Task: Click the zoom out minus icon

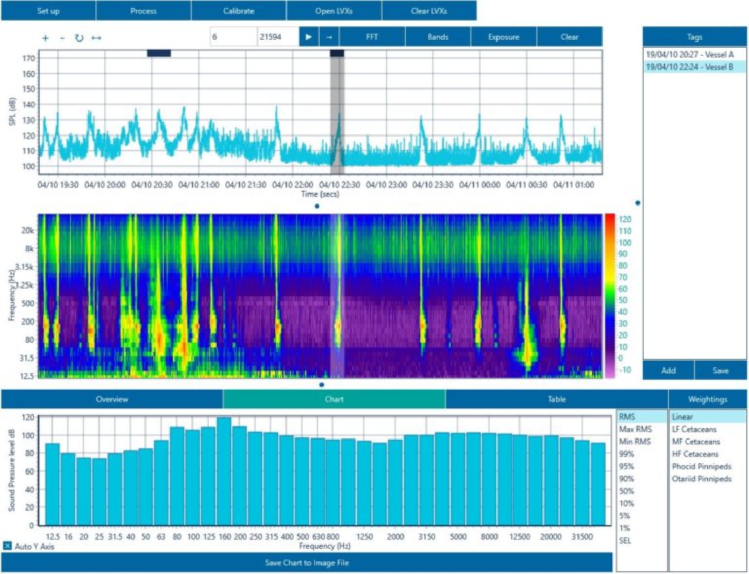Action: 62,38
